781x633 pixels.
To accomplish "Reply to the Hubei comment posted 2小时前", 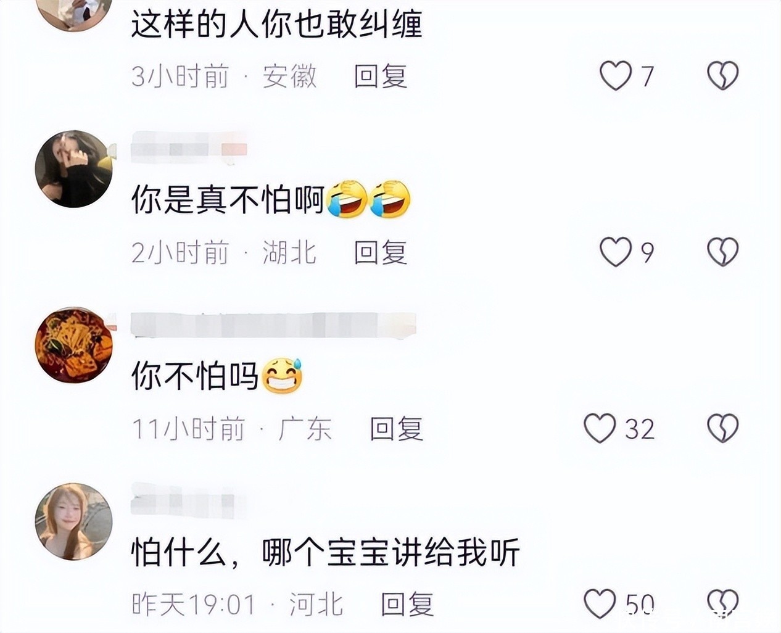I will (x=381, y=252).
